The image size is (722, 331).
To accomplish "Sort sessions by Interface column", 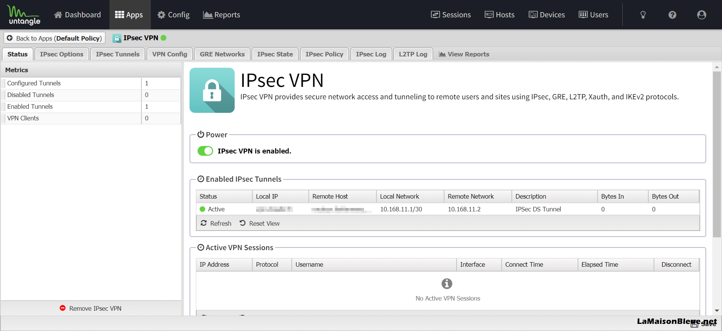I will tap(479, 264).
